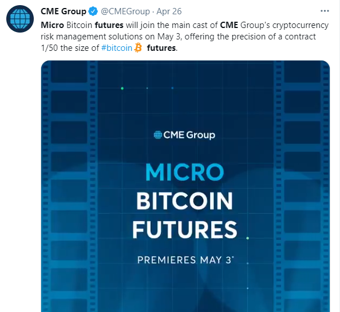Open the Micro Bitcoin Futures media image

pos(185,186)
